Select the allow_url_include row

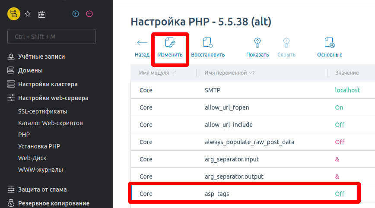pyautogui.click(x=253, y=125)
